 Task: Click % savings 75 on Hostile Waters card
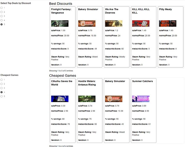(85, 119)
